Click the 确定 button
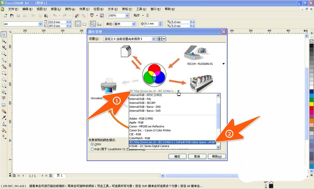This screenshot has height=189, width=314. pos(177,156)
